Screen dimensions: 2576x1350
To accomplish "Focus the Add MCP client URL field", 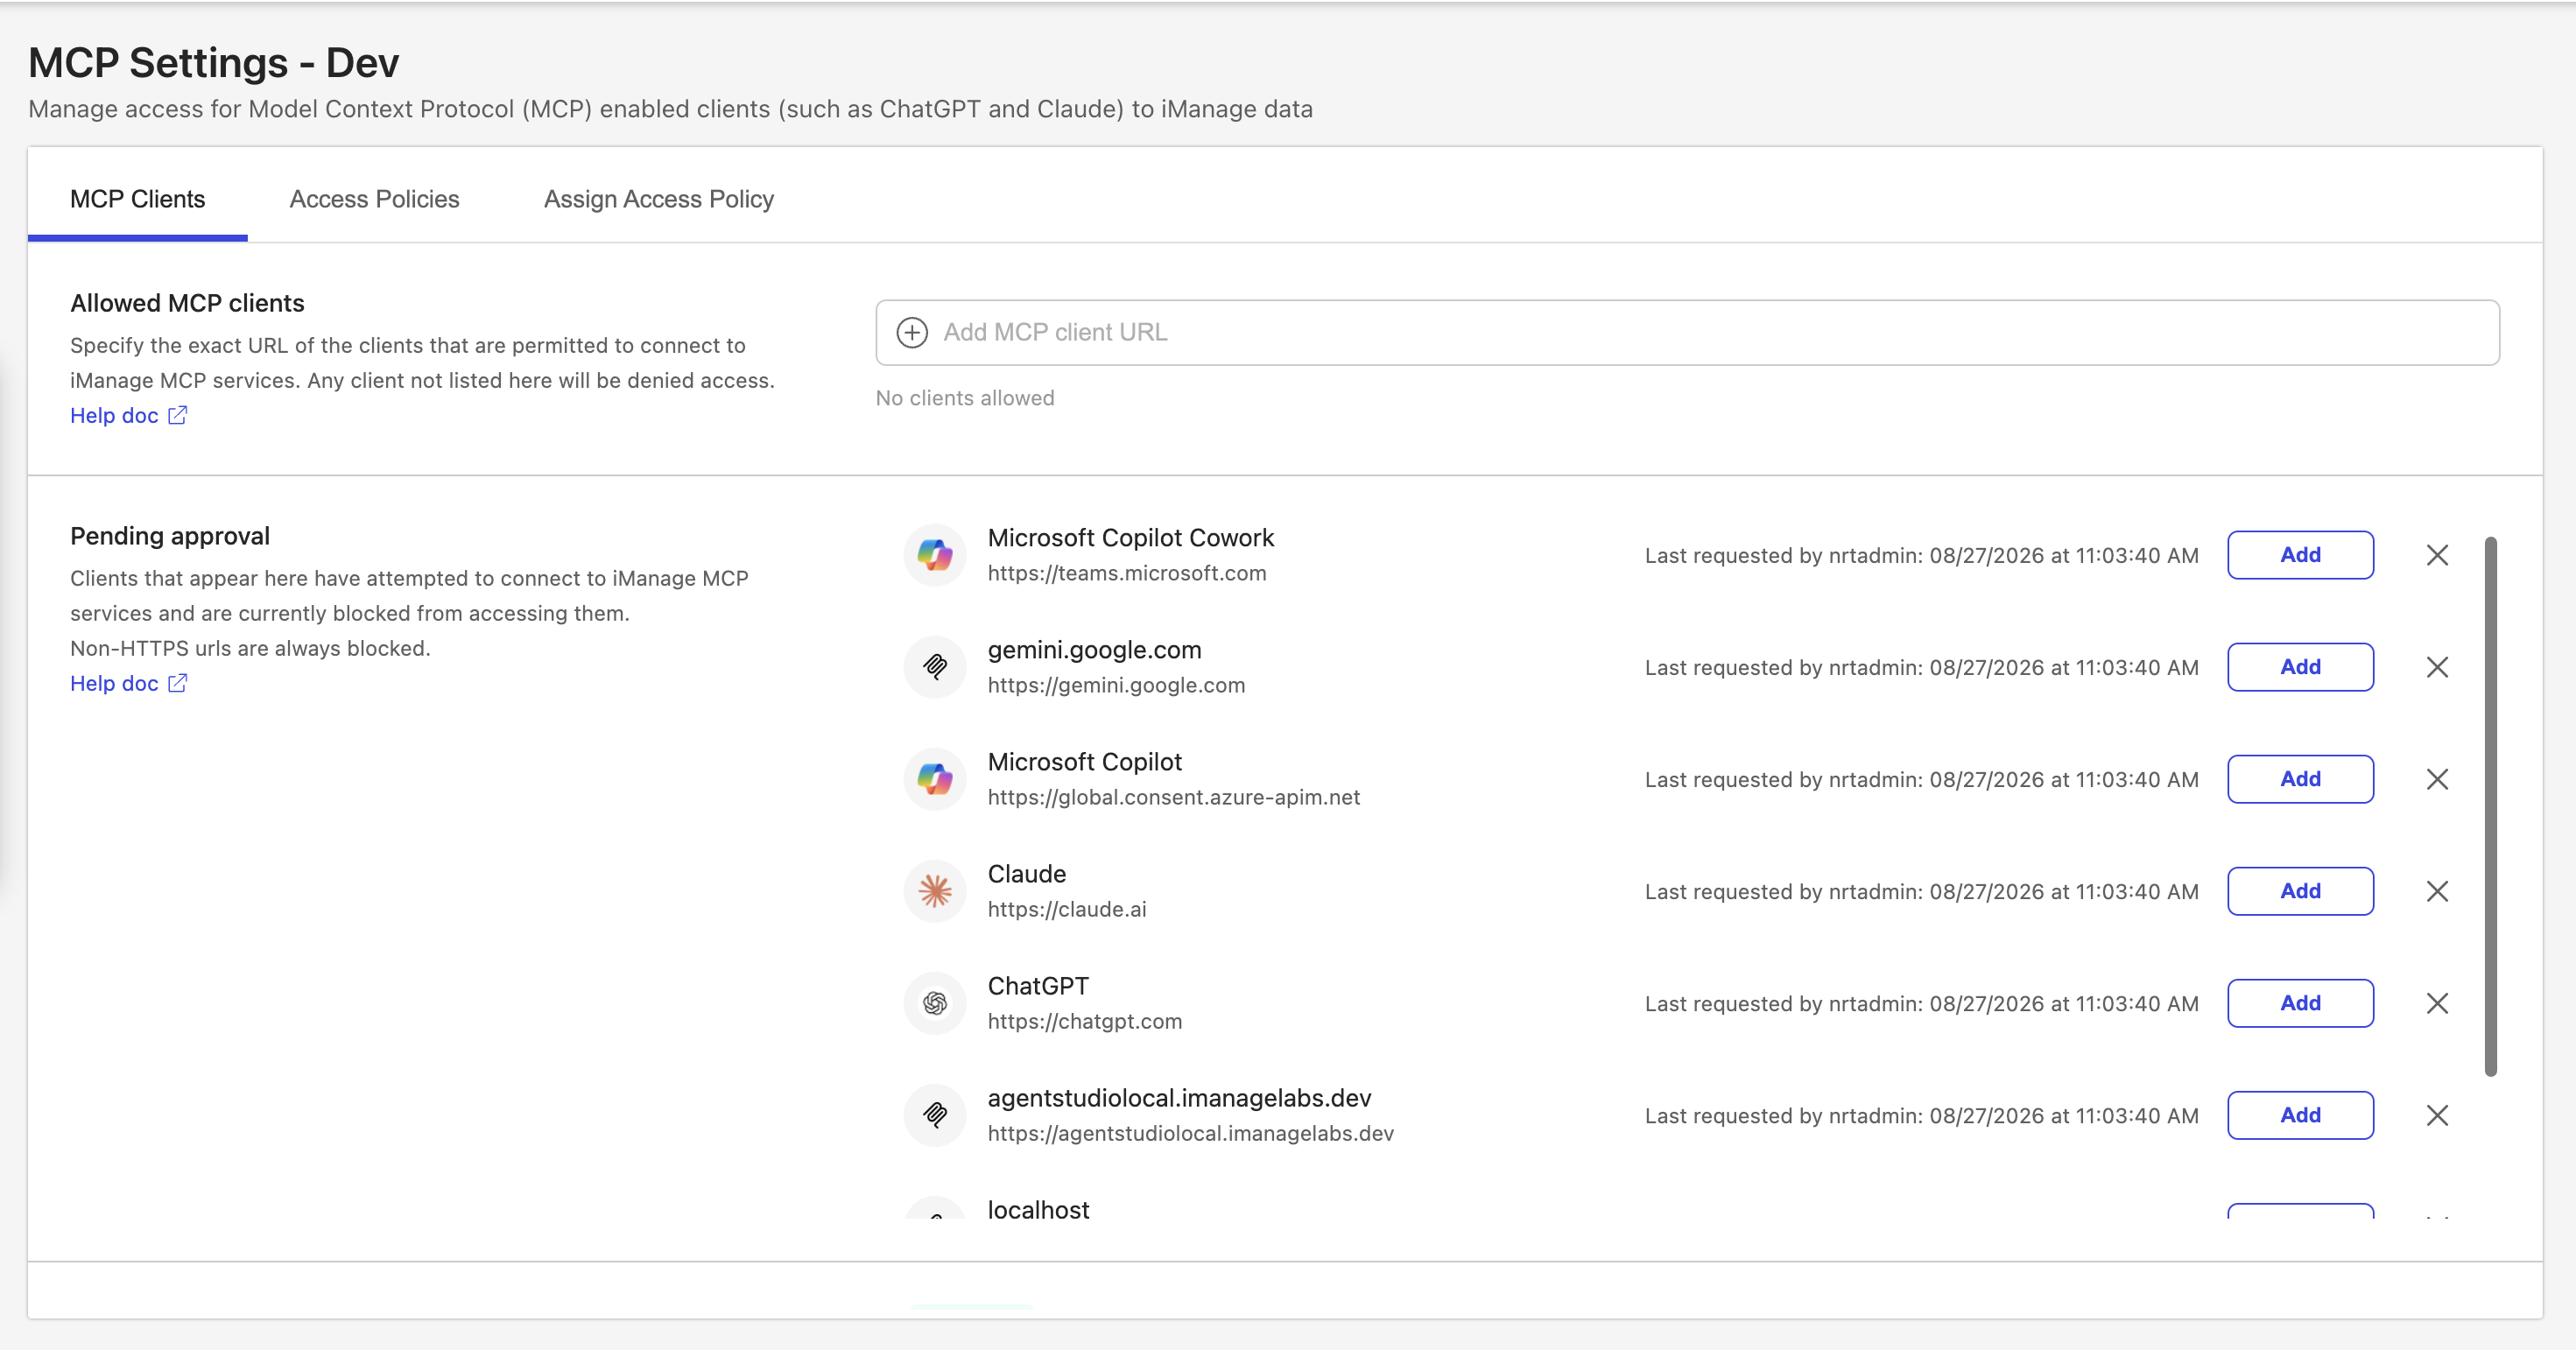I will (x=1688, y=332).
